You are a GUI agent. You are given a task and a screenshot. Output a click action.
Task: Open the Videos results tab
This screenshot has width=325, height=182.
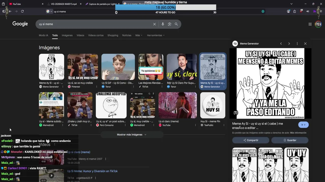[80, 35]
